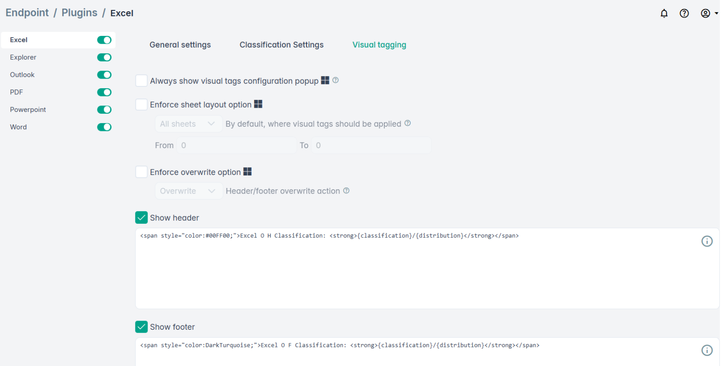Click the From sheet number field
This screenshot has width=722, height=366.
(236, 146)
